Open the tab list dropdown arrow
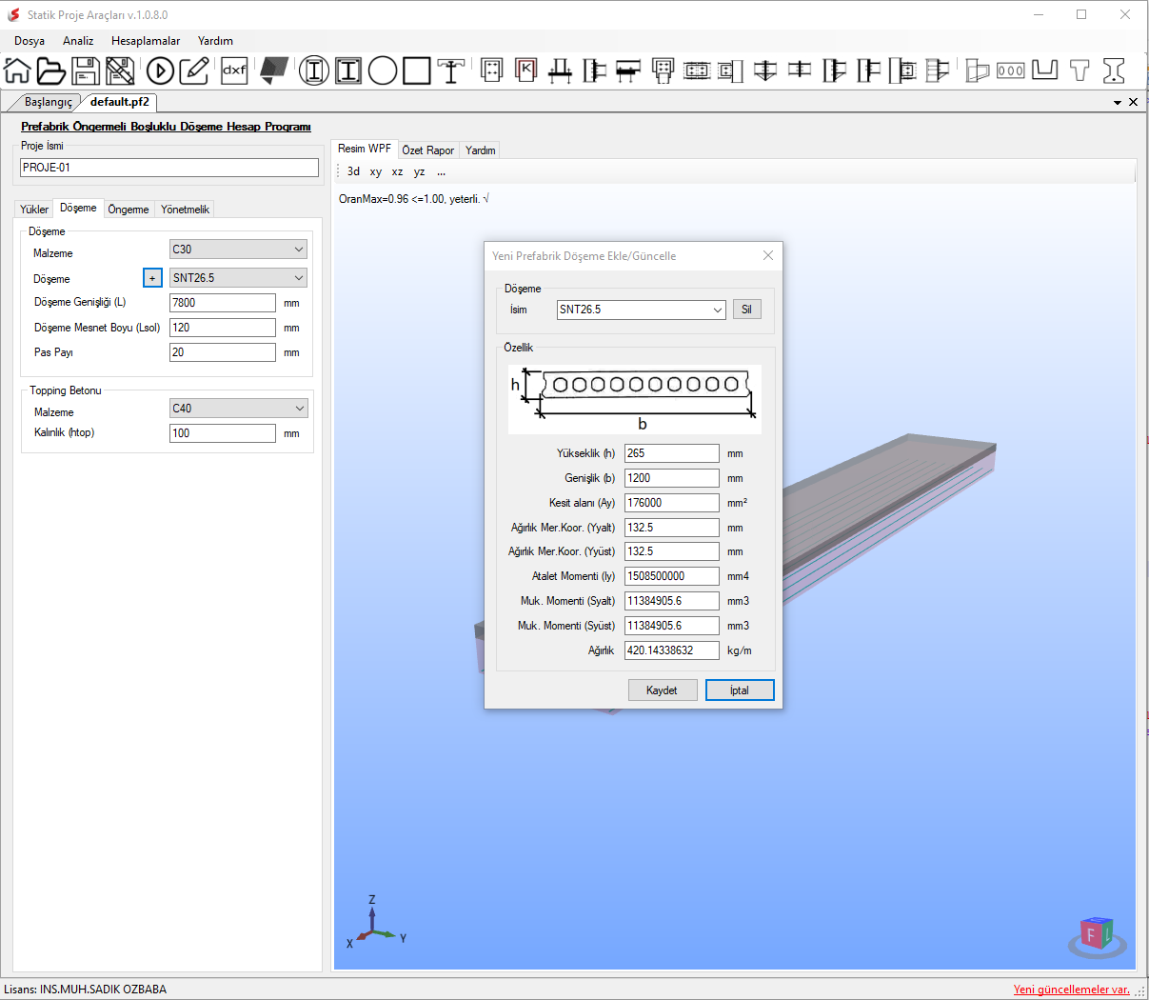The height and width of the screenshot is (1000, 1149). [x=1118, y=102]
